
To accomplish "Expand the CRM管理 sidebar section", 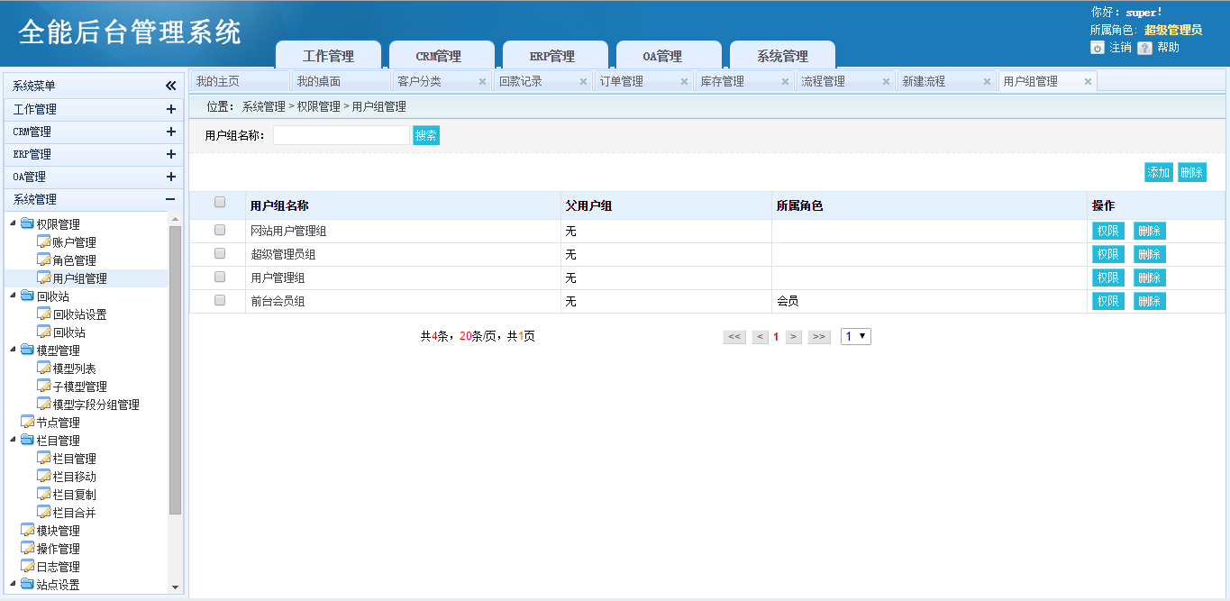I will (x=170, y=132).
